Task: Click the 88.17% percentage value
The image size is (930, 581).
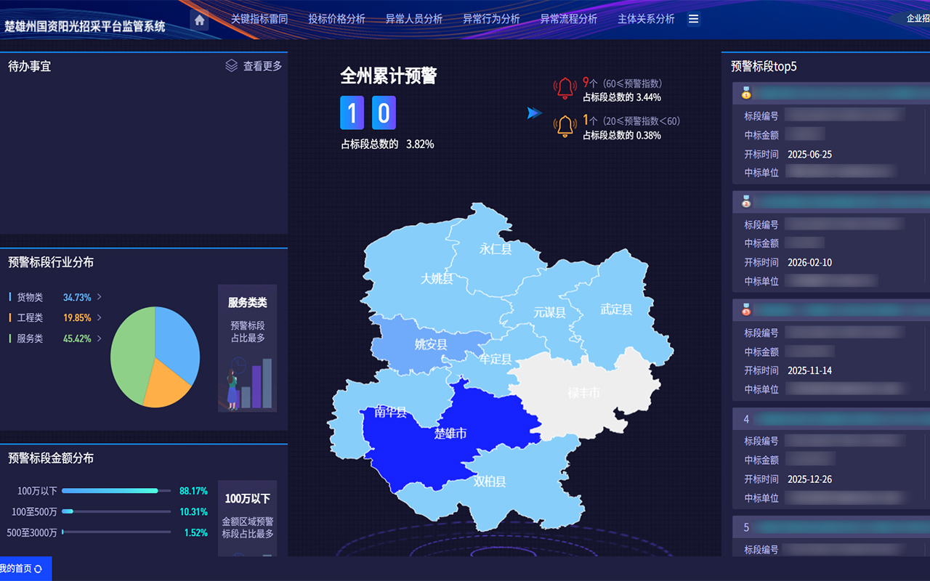Action: pyautogui.click(x=193, y=491)
